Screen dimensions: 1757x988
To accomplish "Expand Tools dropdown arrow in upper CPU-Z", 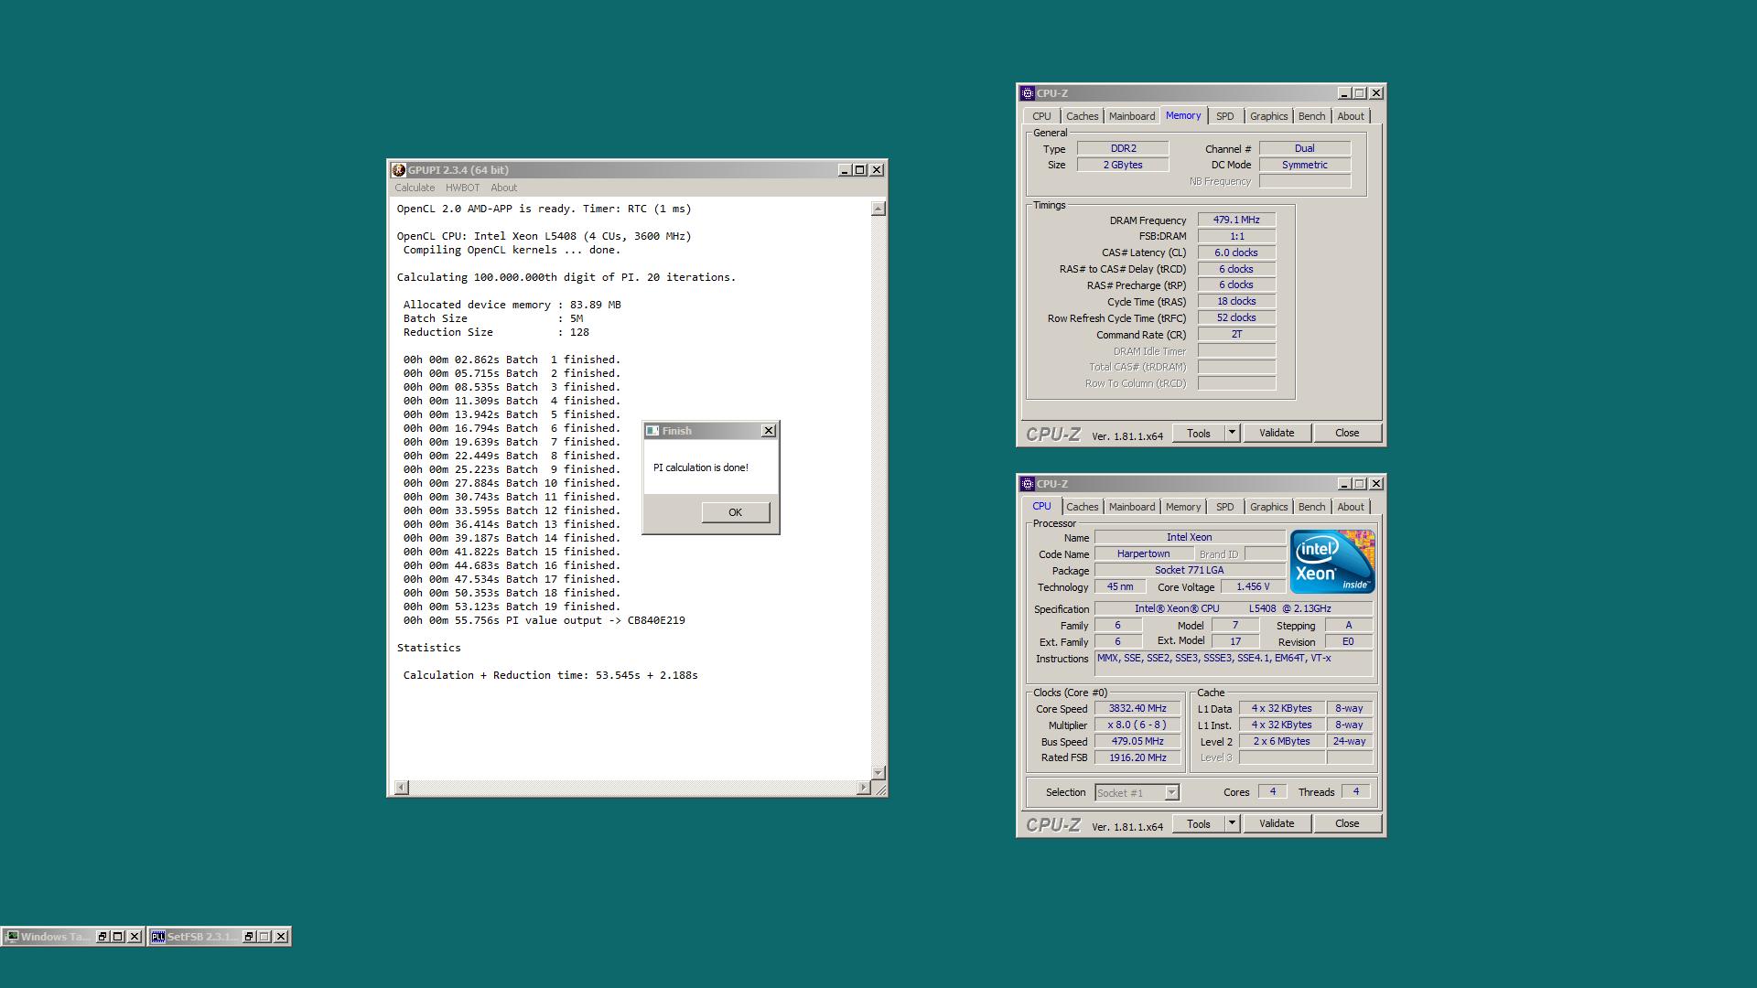I will coord(1232,434).
